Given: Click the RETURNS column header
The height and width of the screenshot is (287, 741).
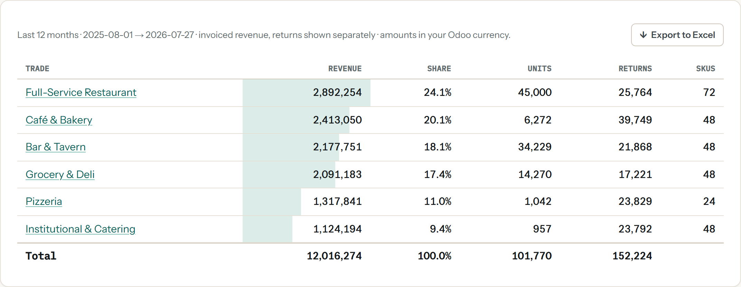Looking at the screenshot, I should [635, 69].
